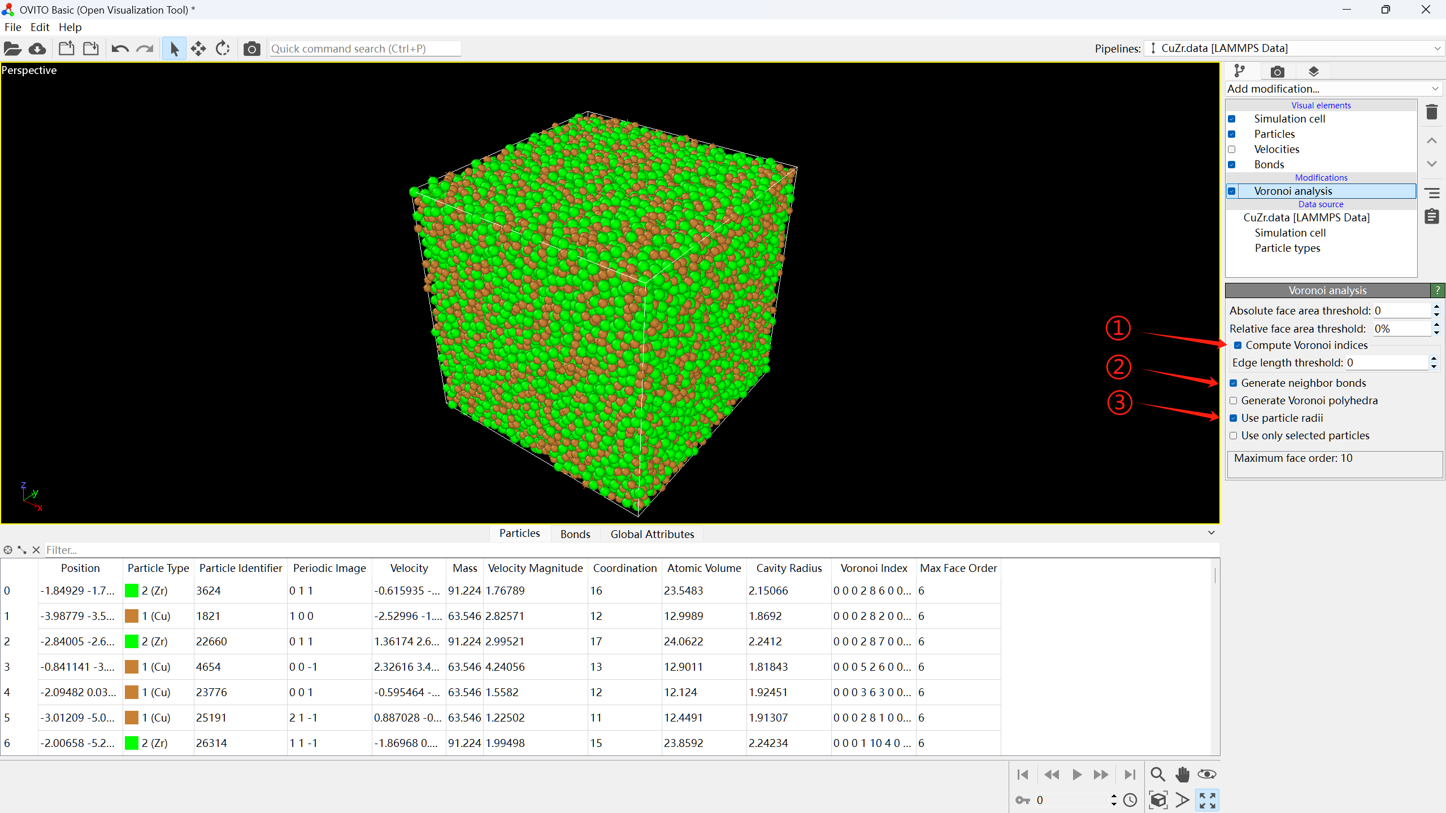Uncheck Generate neighbor bonds
The image size is (1446, 813).
click(x=1234, y=383)
